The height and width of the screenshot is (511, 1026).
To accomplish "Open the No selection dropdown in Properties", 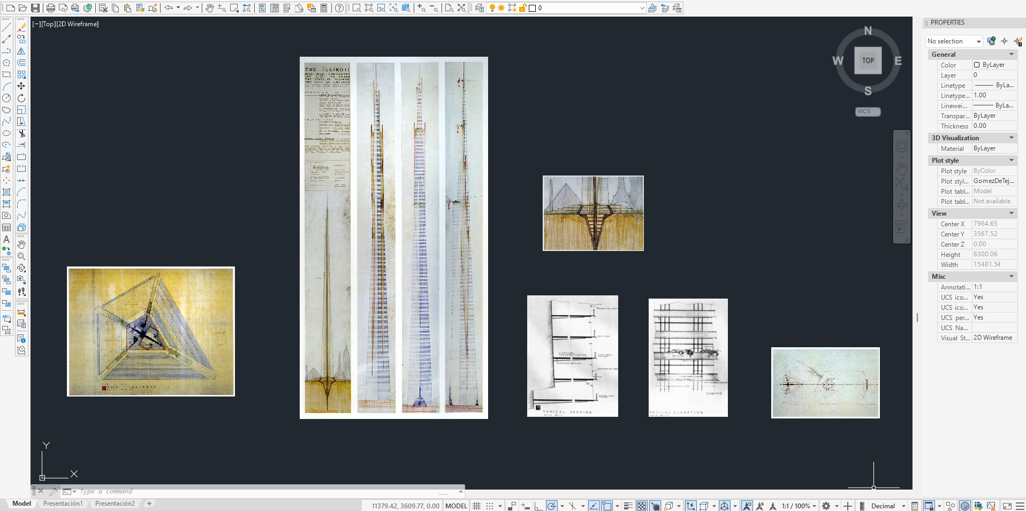I will (954, 41).
